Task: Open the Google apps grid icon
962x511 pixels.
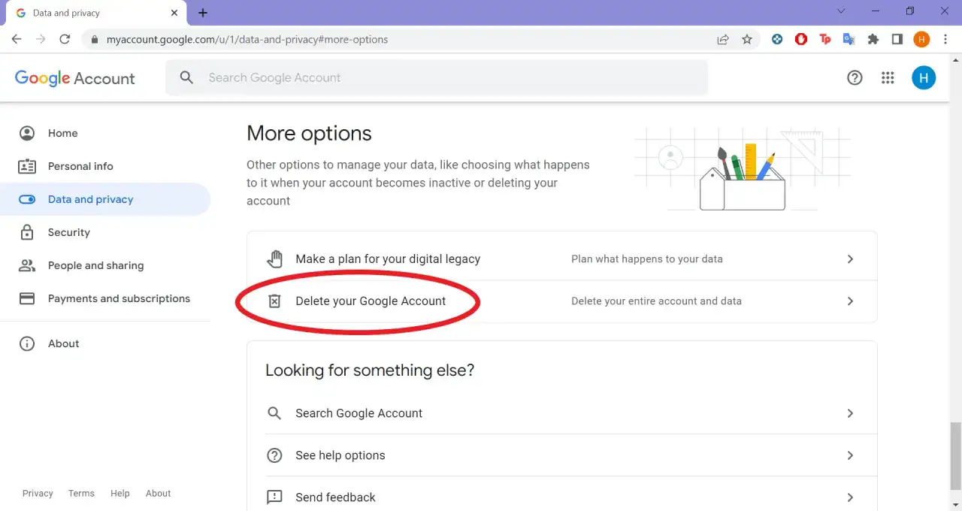Action: point(888,77)
